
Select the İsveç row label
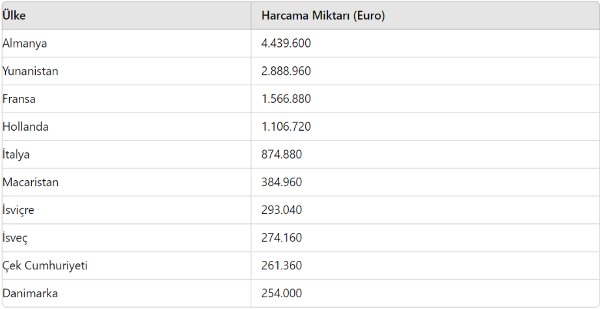(16, 238)
